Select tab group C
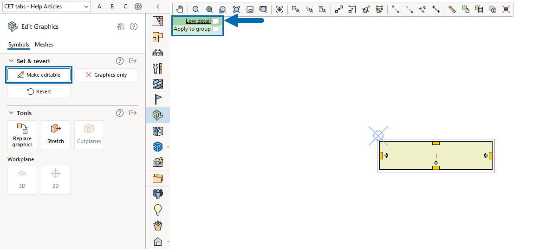 coord(125,6)
